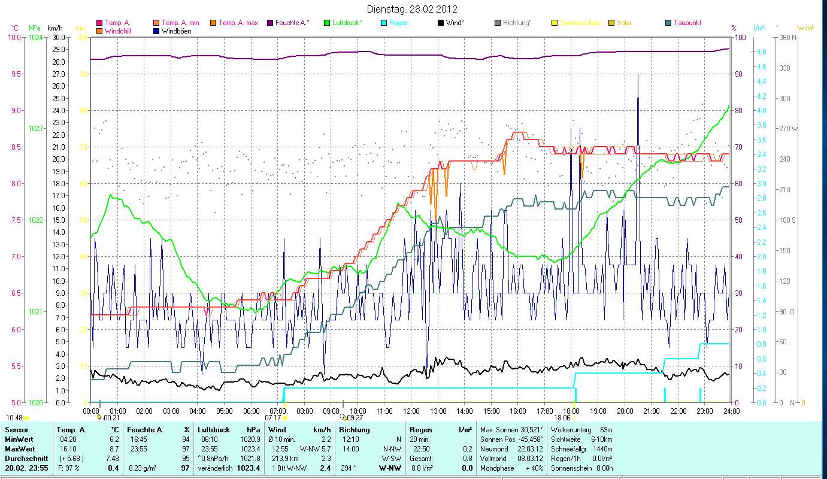Click the purple Feuchte A. legend square
The height and width of the screenshot is (479, 827).
point(270,23)
